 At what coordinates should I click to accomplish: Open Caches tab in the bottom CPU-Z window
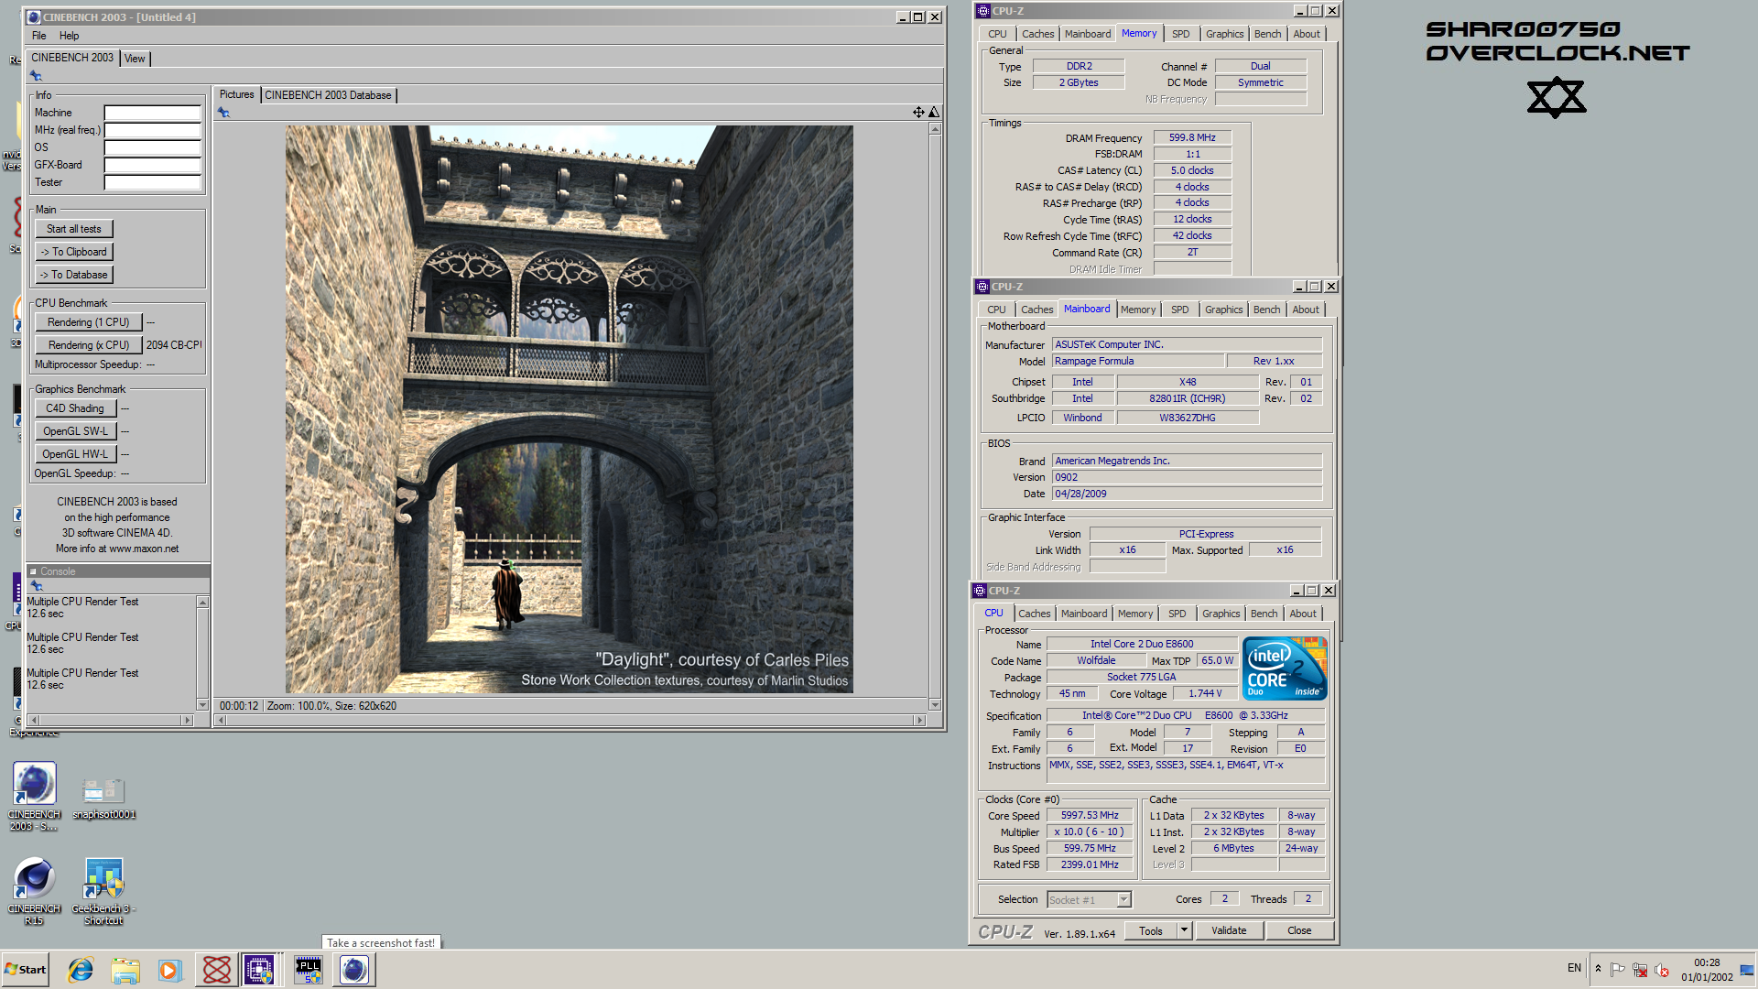[x=1035, y=614]
